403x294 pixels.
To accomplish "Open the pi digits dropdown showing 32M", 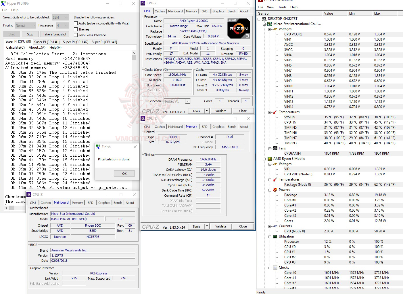I will (x=60, y=17).
